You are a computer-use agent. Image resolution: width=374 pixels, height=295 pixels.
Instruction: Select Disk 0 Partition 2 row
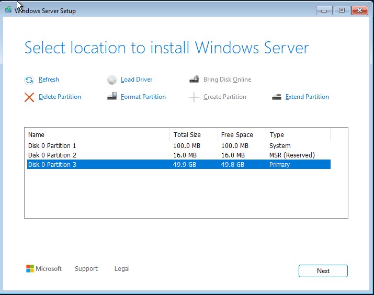point(52,155)
